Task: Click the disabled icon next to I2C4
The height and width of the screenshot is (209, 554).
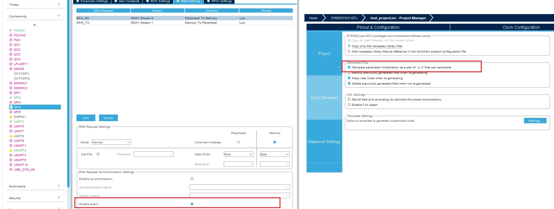Action: pyautogui.click(x=11, y=59)
